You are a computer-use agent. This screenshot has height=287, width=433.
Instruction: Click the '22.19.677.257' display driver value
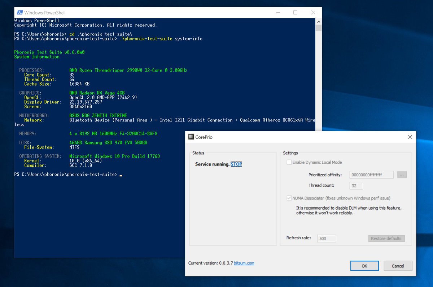(86, 102)
